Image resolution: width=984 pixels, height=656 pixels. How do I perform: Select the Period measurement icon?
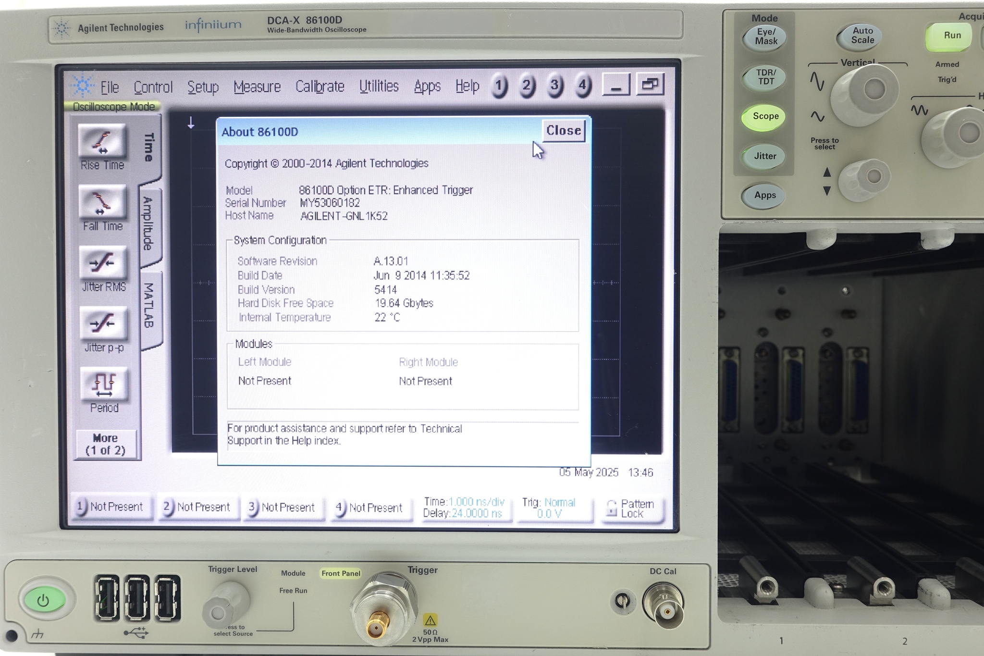click(x=104, y=384)
